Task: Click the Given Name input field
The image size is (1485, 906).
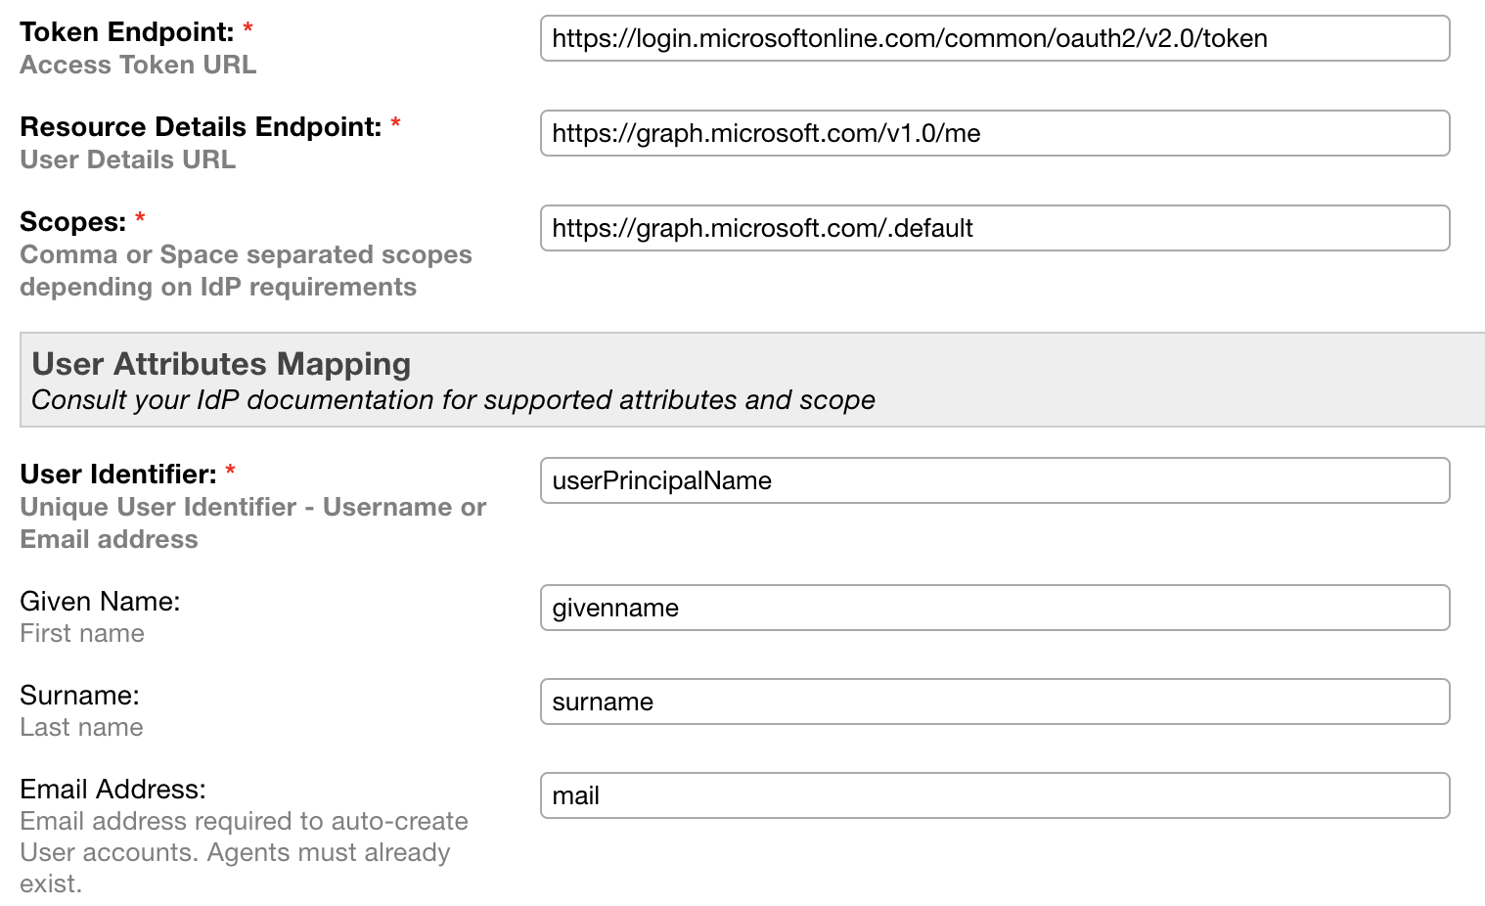Action: tap(993, 608)
